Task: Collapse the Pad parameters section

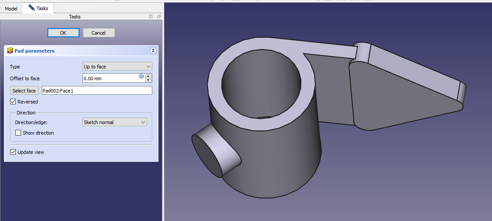Action: click(153, 51)
